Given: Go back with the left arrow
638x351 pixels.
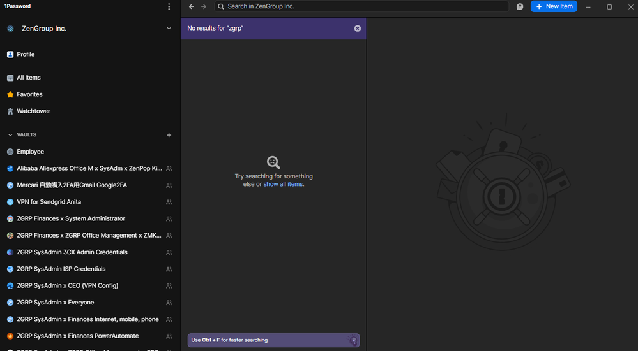Looking at the screenshot, I should coord(191,6).
